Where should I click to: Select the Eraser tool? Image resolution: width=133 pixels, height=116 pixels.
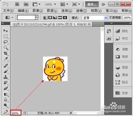coord(6,88)
